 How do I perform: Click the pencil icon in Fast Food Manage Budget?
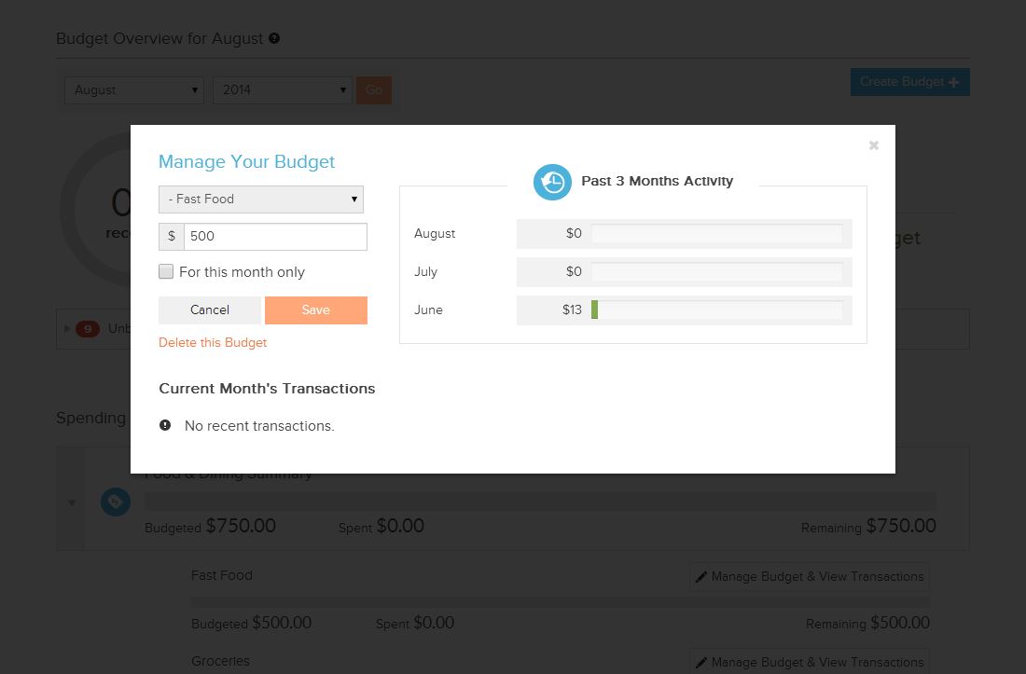point(700,577)
